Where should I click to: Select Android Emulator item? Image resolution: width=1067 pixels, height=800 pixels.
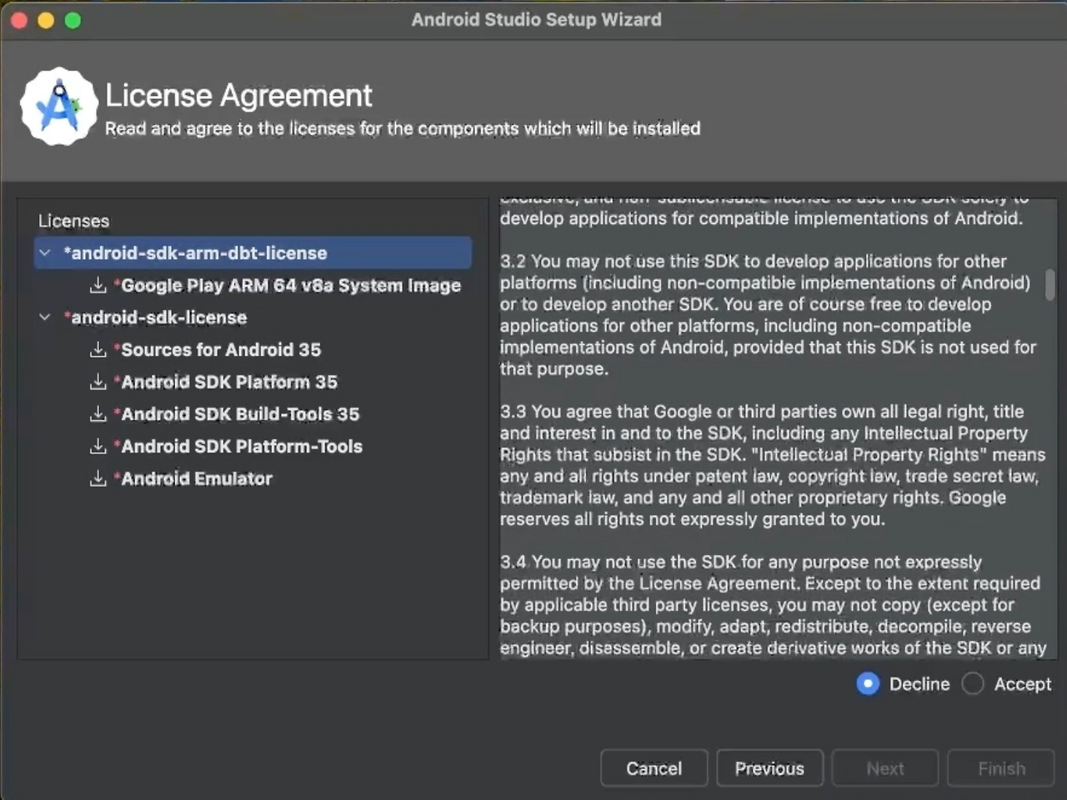tap(193, 478)
